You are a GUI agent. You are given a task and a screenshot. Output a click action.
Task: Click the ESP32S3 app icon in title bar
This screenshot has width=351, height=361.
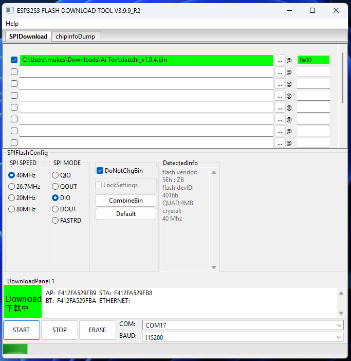pyautogui.click(x=10, y=10)
